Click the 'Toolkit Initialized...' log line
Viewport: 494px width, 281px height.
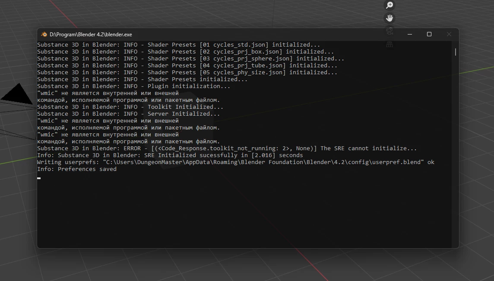pyautogui.click(x=130, y=107)
